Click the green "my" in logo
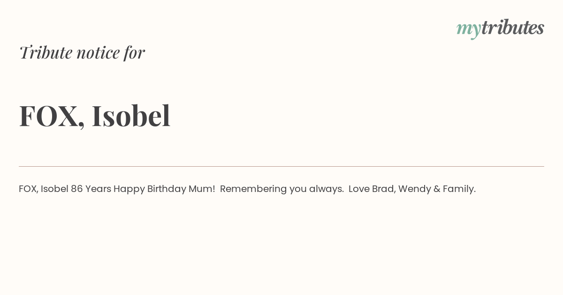This screenshot has height=295, width=563. (x=468, y=29)
